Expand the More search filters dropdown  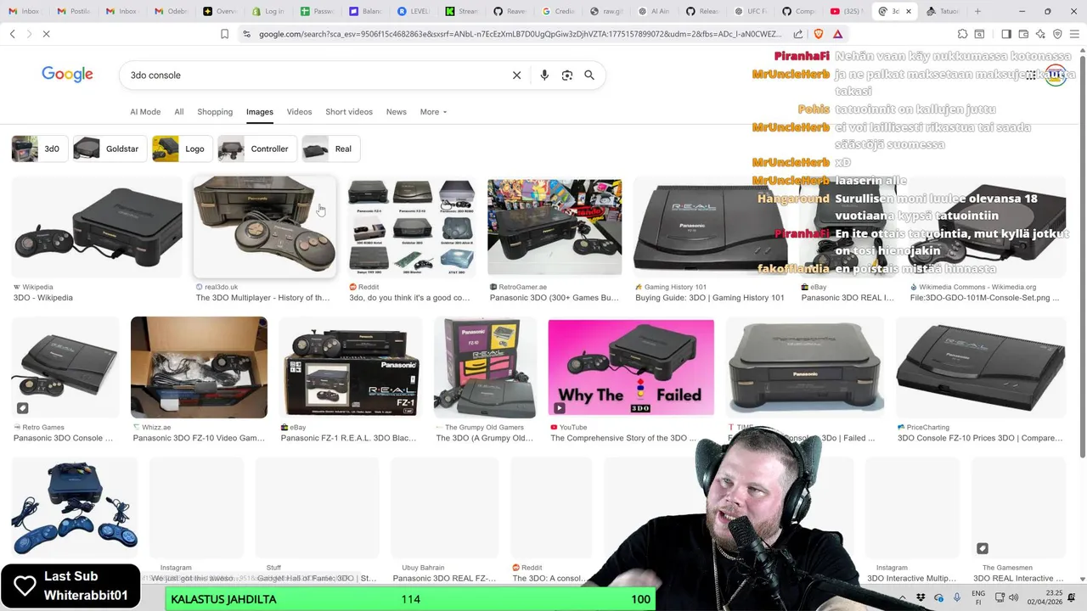coord(433,112)
